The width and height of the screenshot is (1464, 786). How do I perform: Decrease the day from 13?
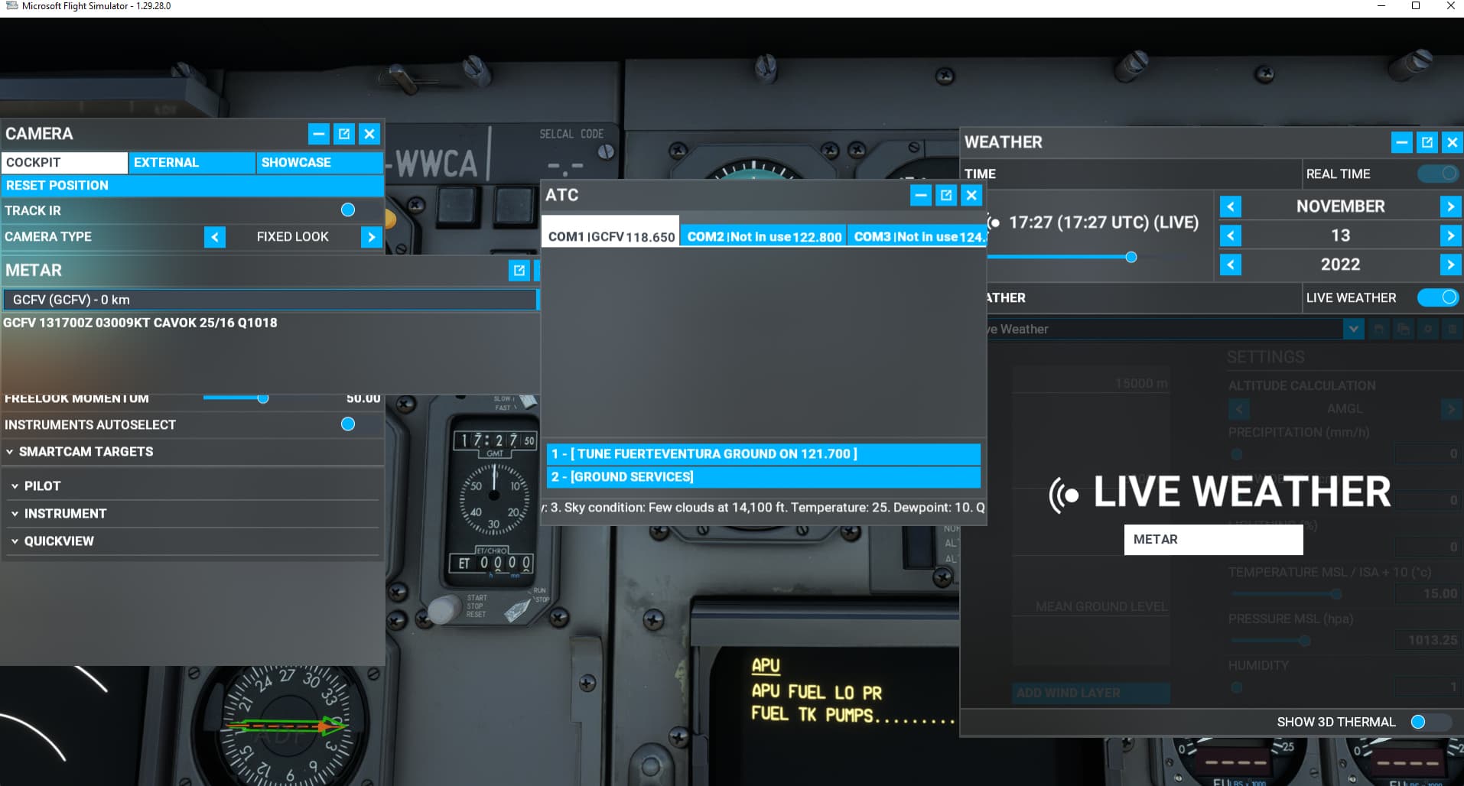click(1231, 235)
